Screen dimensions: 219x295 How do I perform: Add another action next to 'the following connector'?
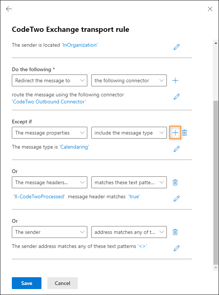tap(175, 80)
